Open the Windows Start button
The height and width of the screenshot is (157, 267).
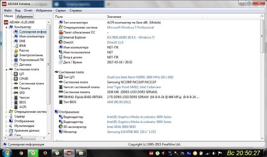6,153
